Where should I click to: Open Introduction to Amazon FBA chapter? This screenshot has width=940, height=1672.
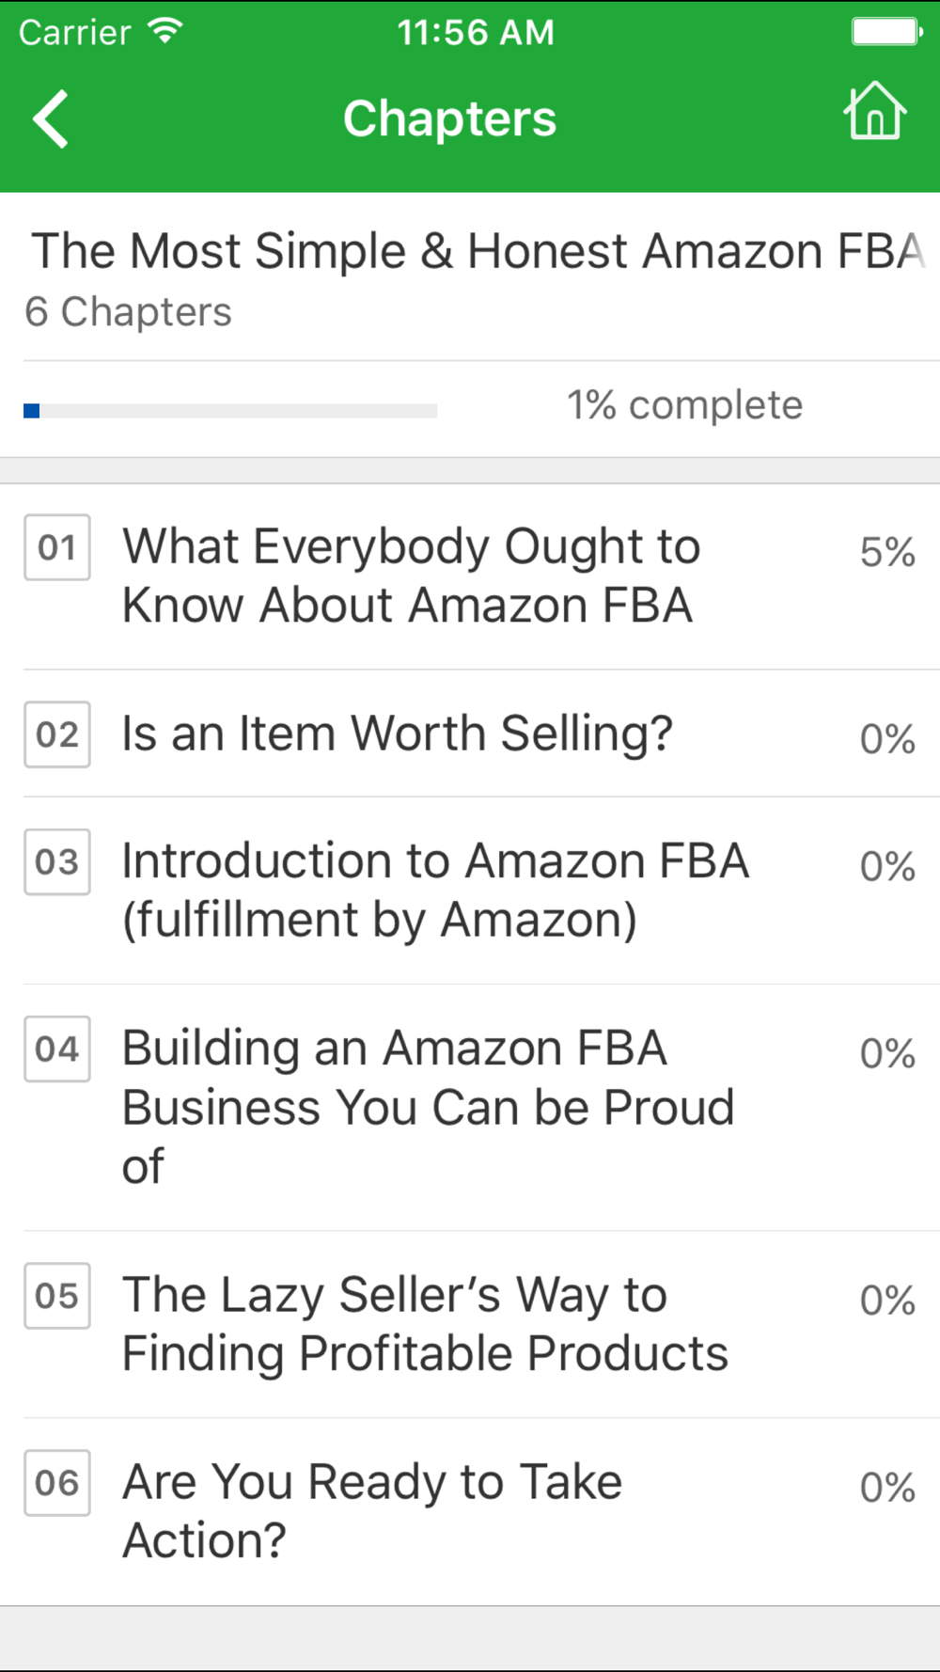click(470, 891)
